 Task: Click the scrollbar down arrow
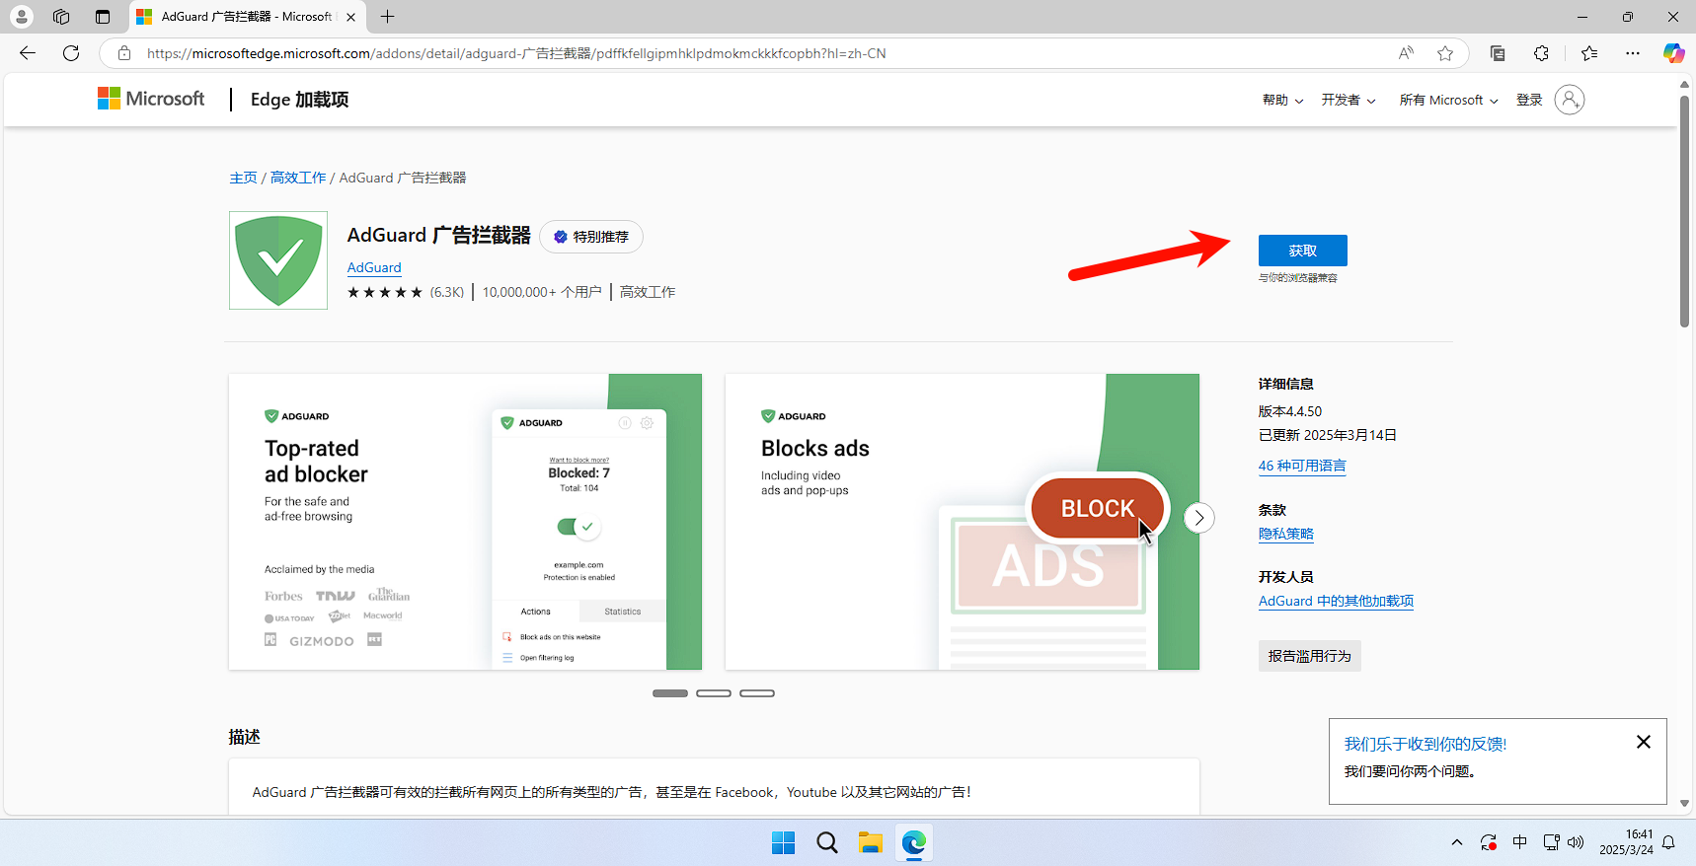[1685, 804]
